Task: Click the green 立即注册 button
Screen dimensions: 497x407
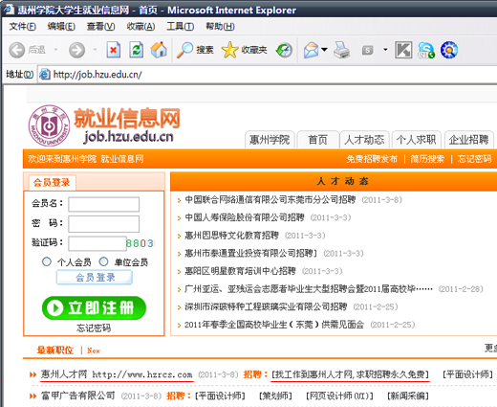Action: click(94, 308)
